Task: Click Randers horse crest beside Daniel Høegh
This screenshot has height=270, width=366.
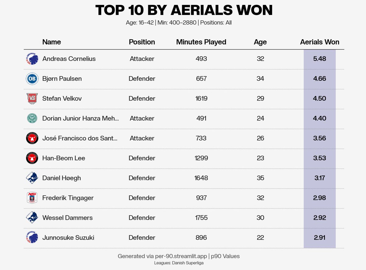Action: click(32, 178)
